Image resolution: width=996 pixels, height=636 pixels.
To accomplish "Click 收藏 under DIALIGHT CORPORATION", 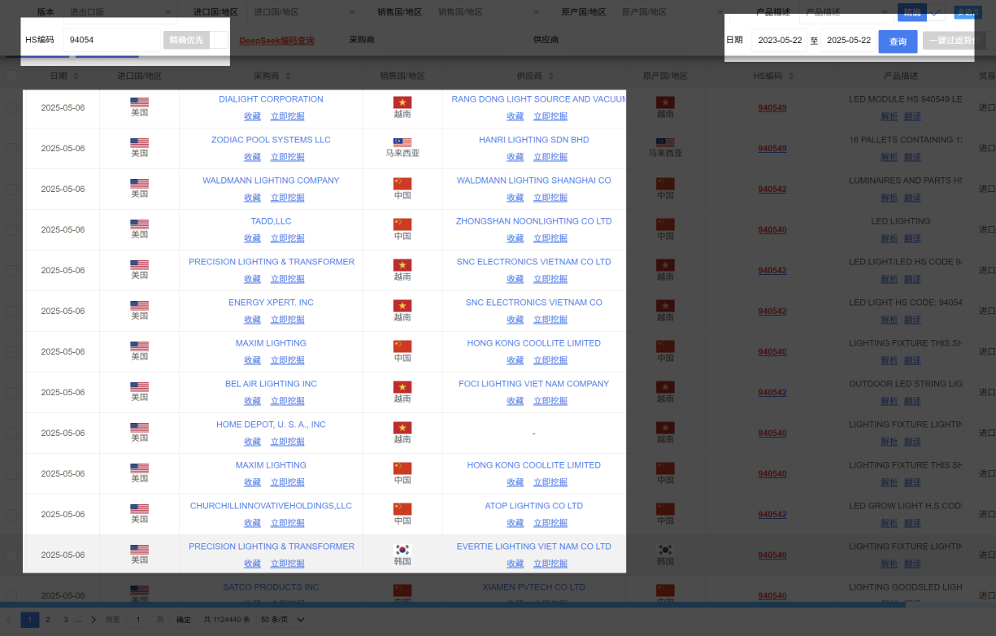I will (x=252, y=116).
